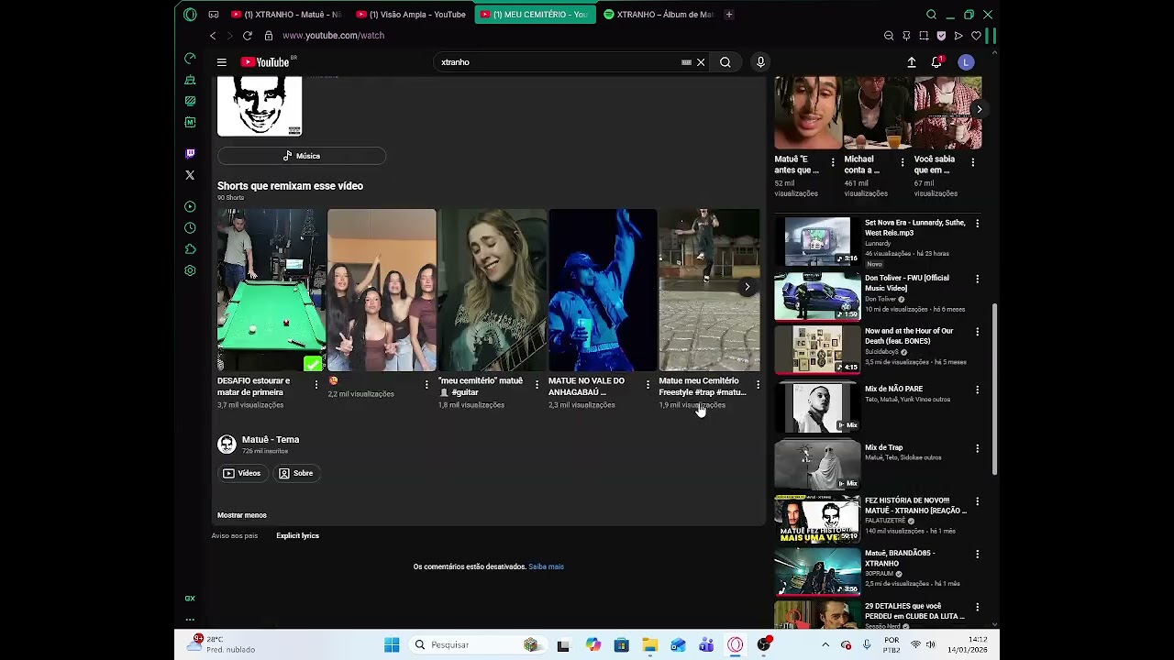Click the YouTube search magnifier button
1174x660 pixels.
(725, 62)
